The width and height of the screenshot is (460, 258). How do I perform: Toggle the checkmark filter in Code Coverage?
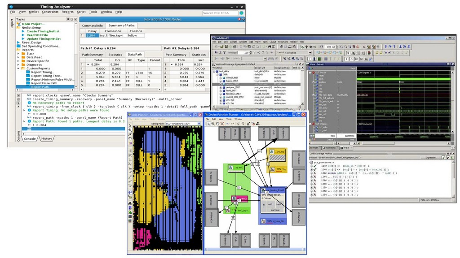click(443, 158)
